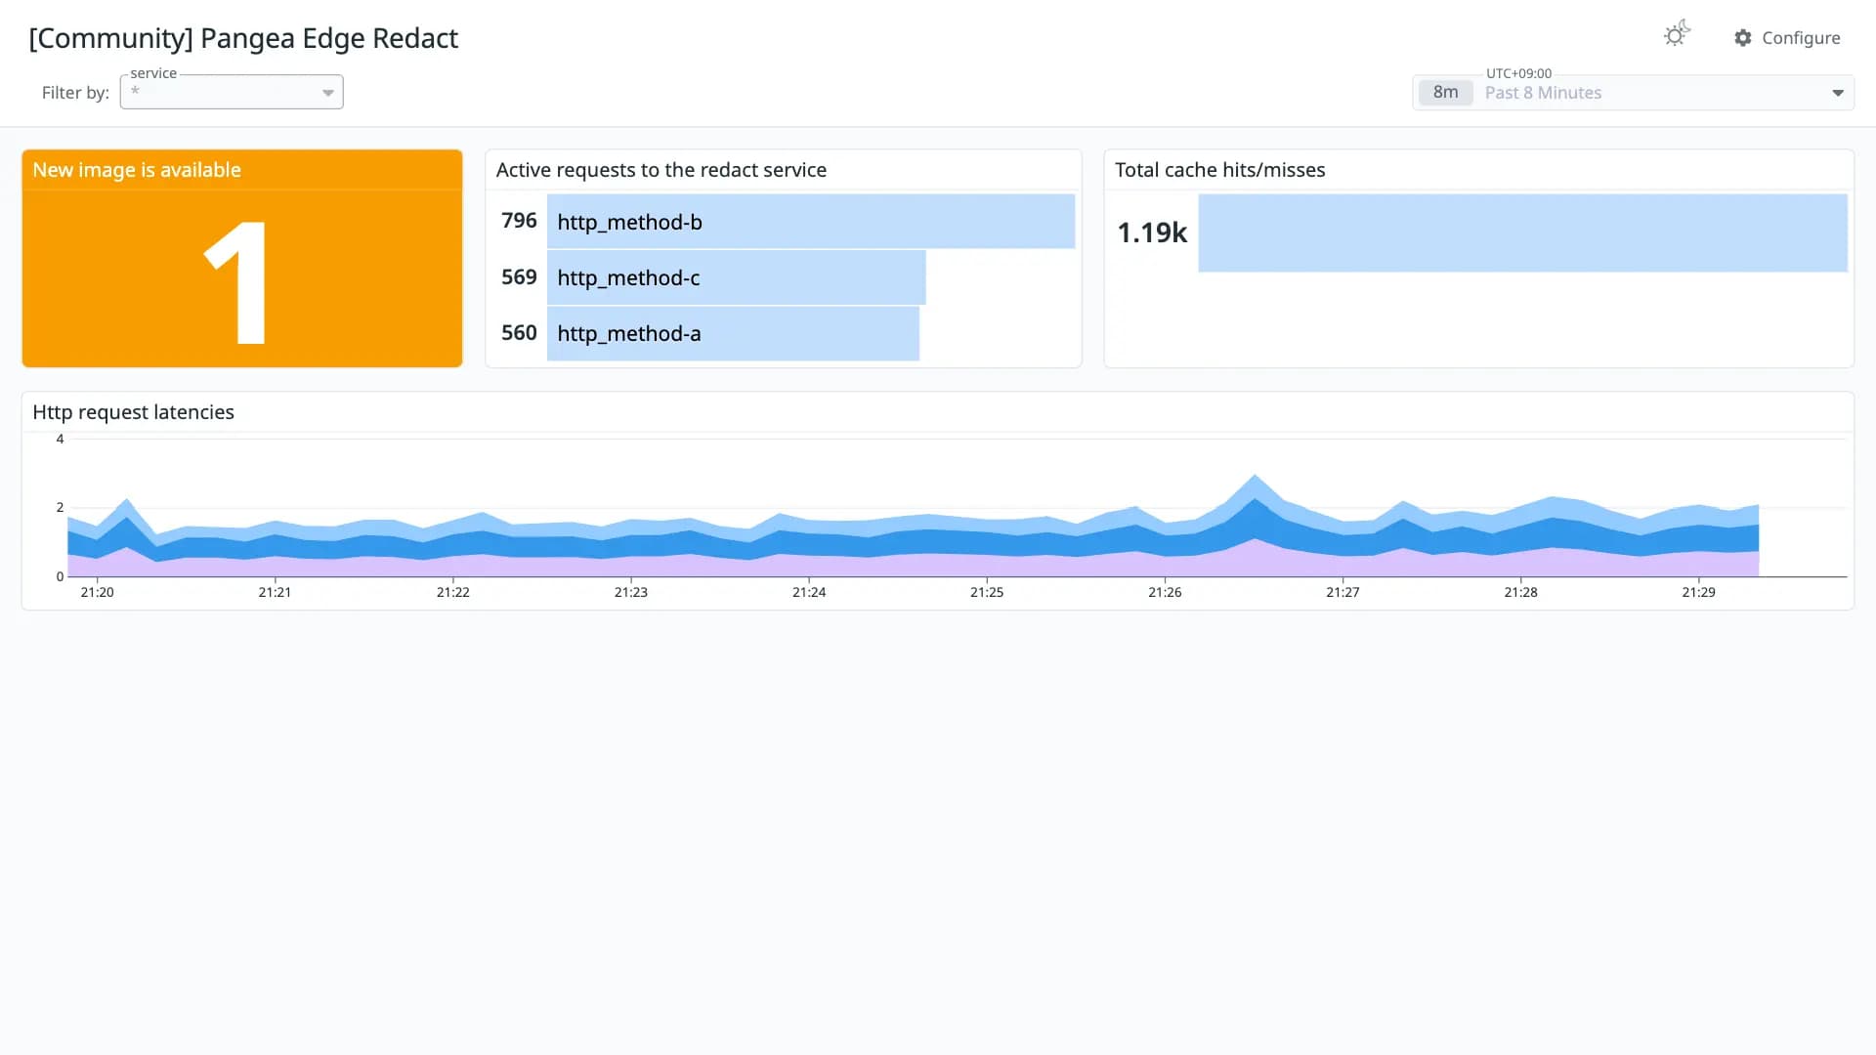This screenshot has height=1055, width=1876.
Task: Select the http_method-b bar
Action: [811, 222]
